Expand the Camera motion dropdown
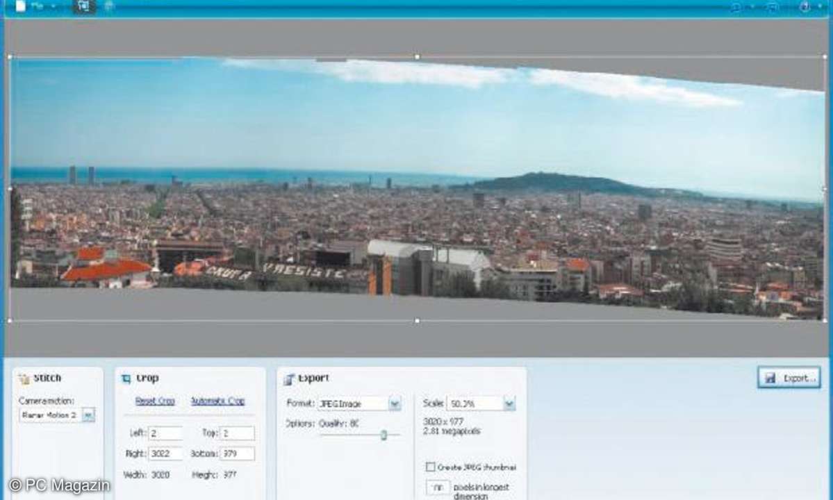The width and height of the screenshot is (833, 500). point(88,415)
